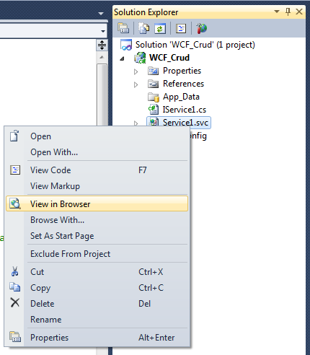310x355 pixels.
Task: Click the View Code toolbar icon
Action: tap(181, 28)
